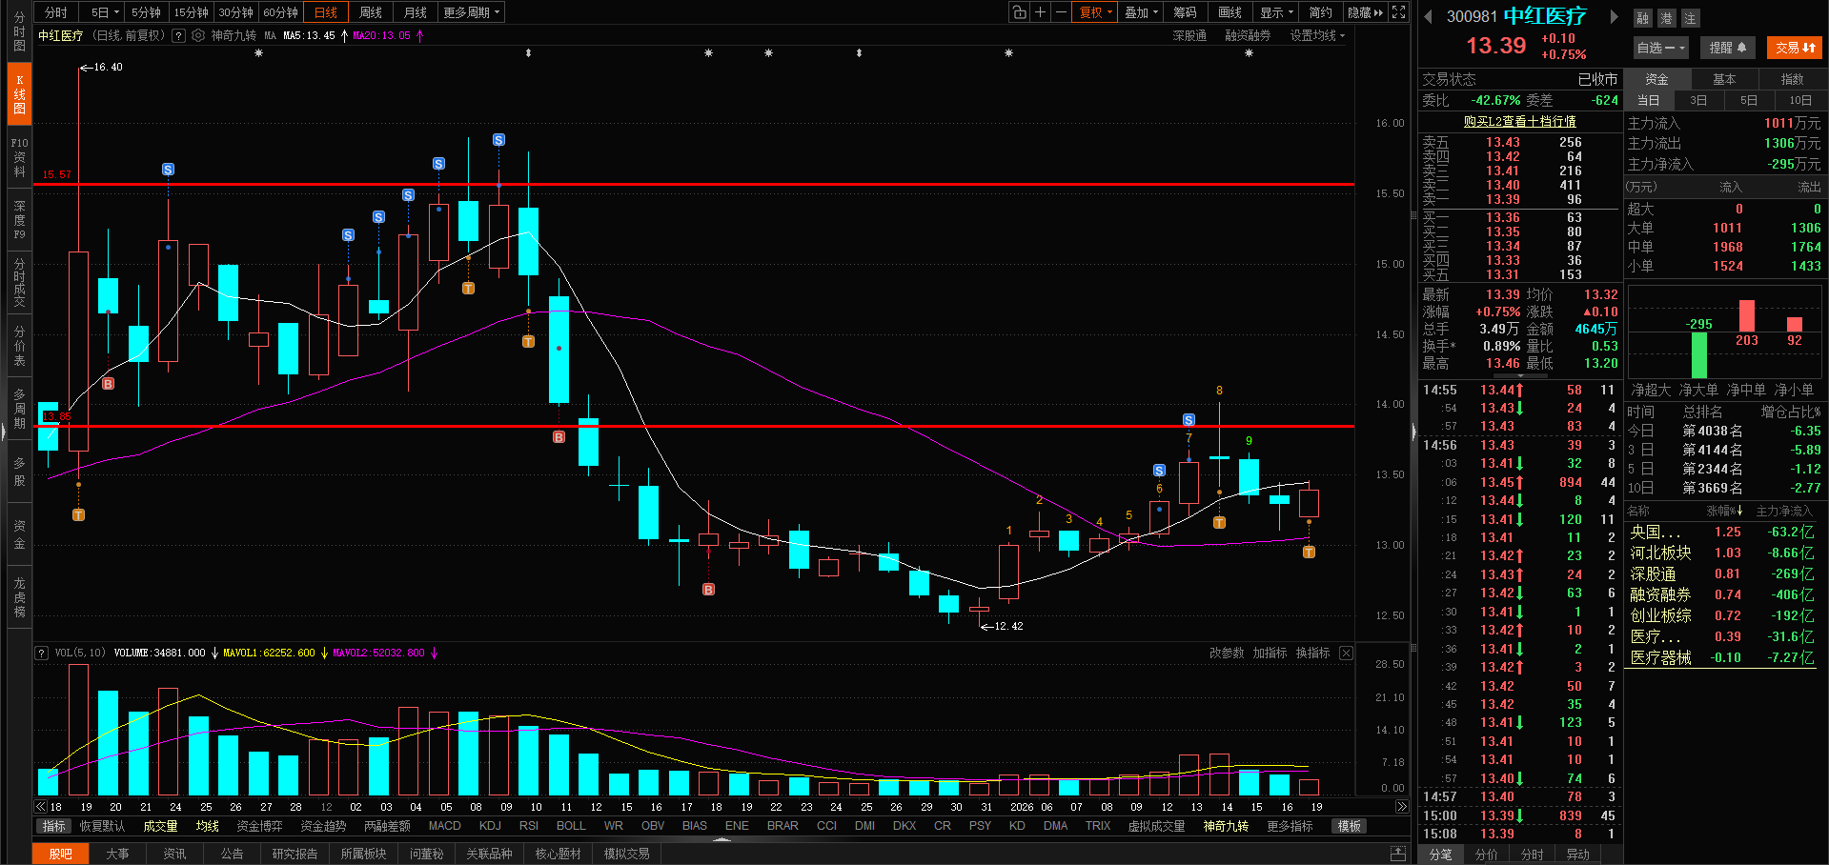Open help question mark beside 前复权
Image resolution: width=1829 pixels, height=865 pixels.
178,35
